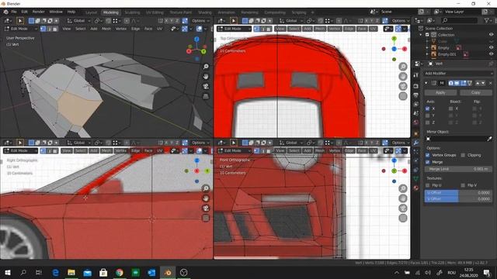This screenshot has height=279, width=497.
Task: Toggle perspective/orthographic grid gizmo in the perspective viewport
Action: pyautogui.click(x=206, y=96)
